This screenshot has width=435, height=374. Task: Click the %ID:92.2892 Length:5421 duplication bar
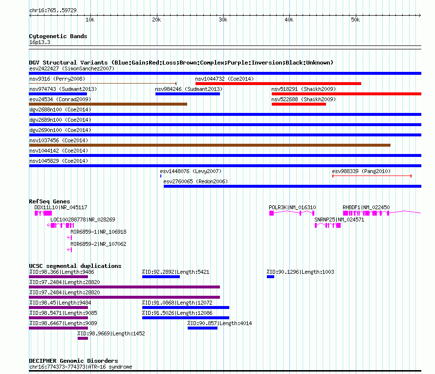tap(161, 277)
